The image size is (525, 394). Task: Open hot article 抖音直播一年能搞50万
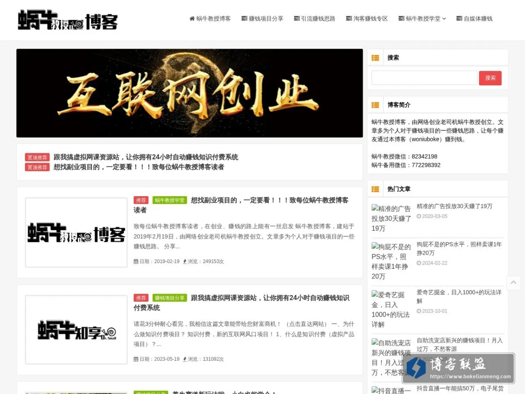click(460, 389)
